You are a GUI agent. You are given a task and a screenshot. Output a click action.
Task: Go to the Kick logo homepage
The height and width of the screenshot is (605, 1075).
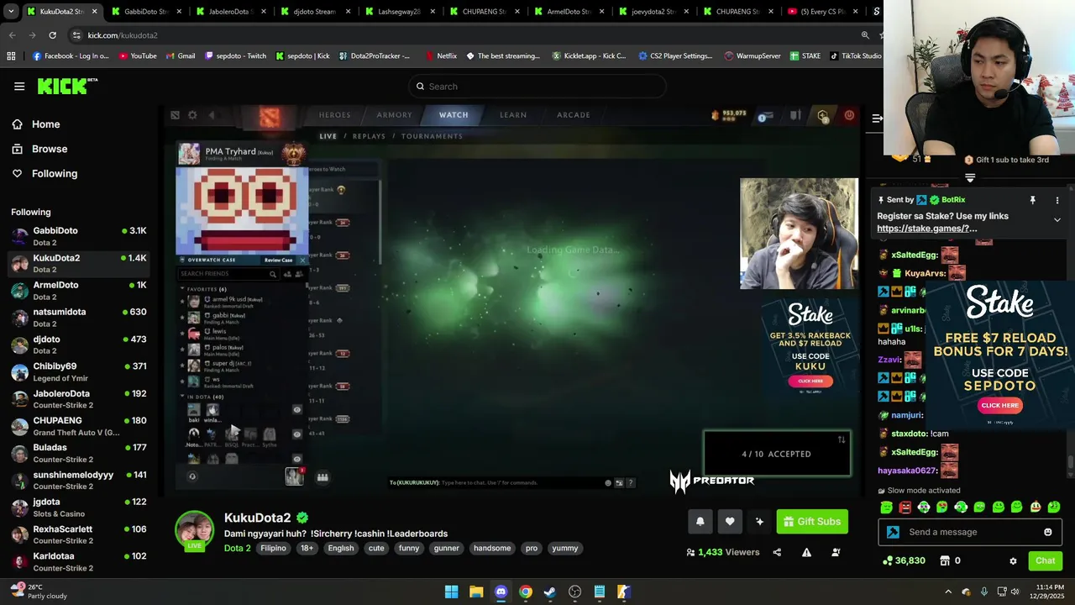point(67,86)
